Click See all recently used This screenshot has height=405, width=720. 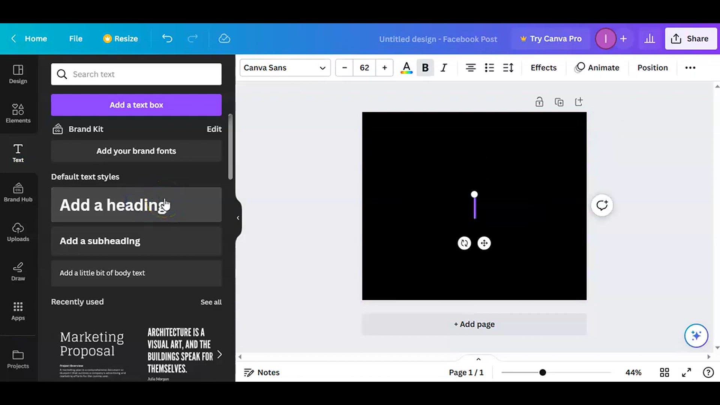click(x=211, y=302)
